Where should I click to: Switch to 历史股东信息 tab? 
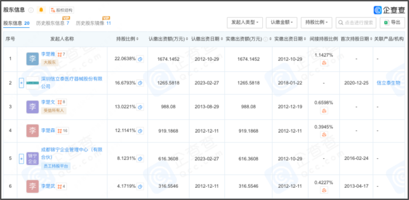(52, 23)
